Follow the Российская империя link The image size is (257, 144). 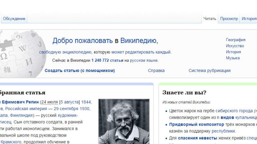[x=26, y=108]
